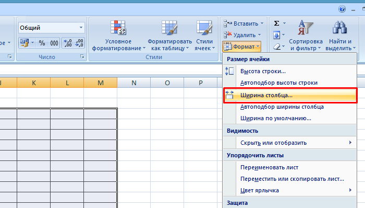Open Стили ячеек gallery
The image size is (365, 208).
click(x=204, y=36)
